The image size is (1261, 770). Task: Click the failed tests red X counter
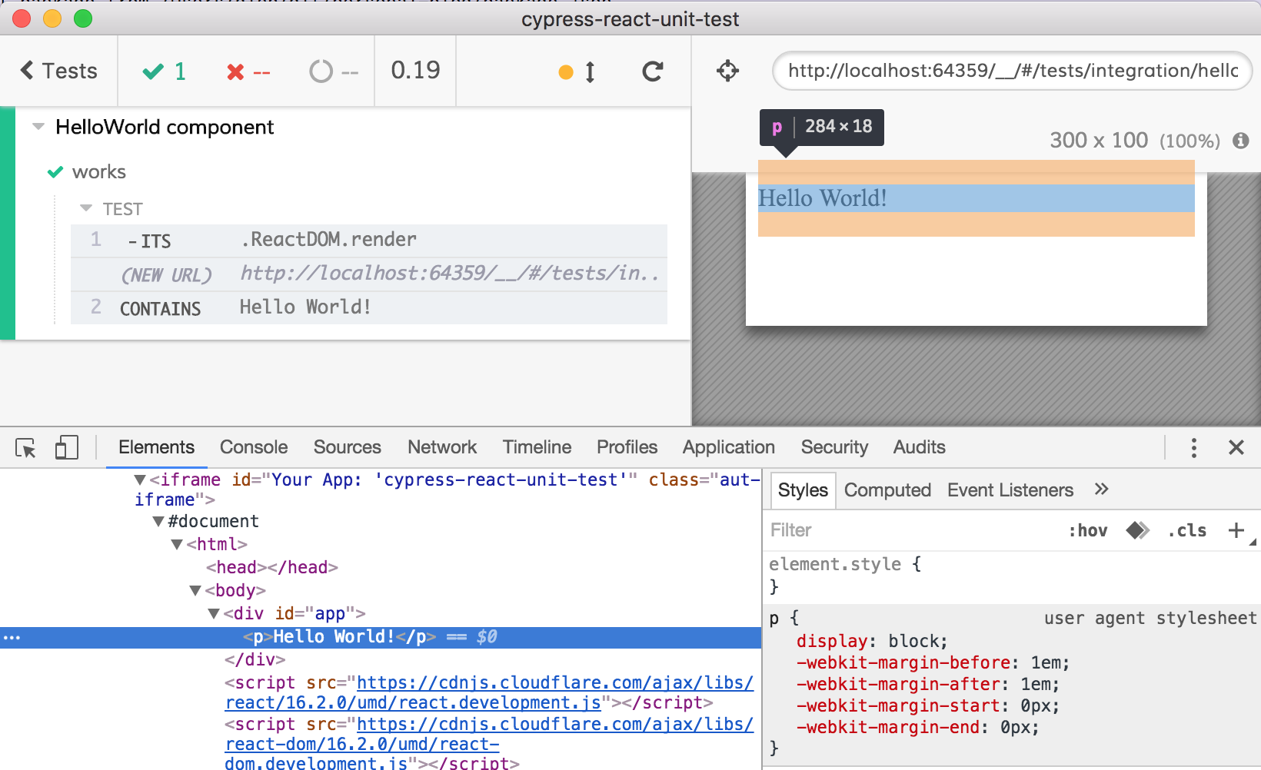coord(248,71)
